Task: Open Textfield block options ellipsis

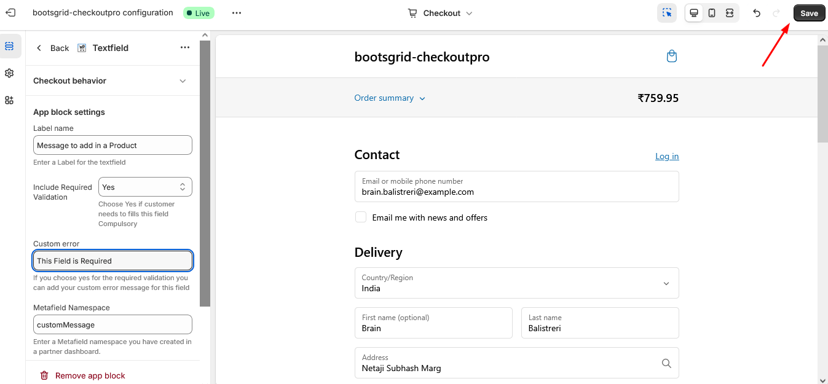Action: pos(185,48)
